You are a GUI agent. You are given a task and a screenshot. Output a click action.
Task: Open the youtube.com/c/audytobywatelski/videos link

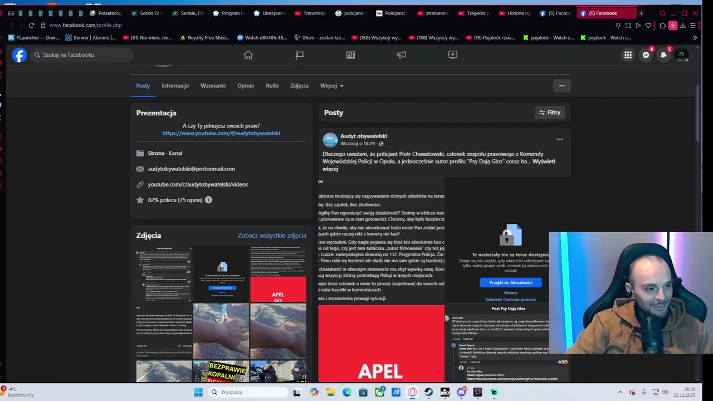click(198, 184)
